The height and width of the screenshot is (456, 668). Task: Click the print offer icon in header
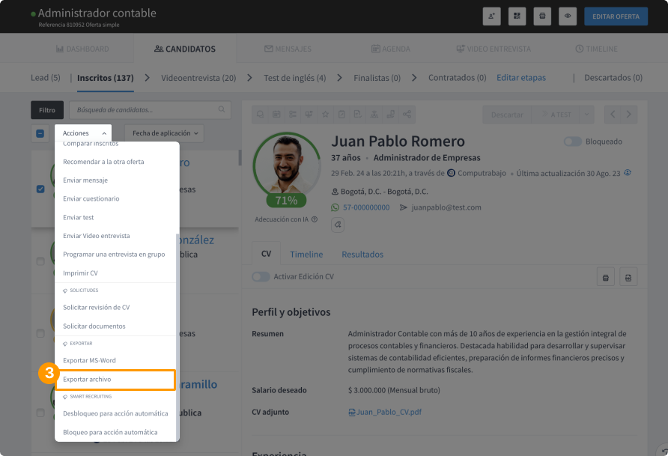pos(542,16)
